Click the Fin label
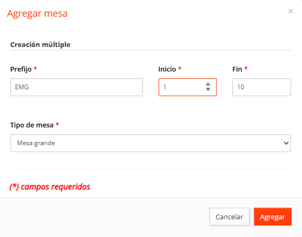This screenshot has width=302, height=237. point(237,69)
